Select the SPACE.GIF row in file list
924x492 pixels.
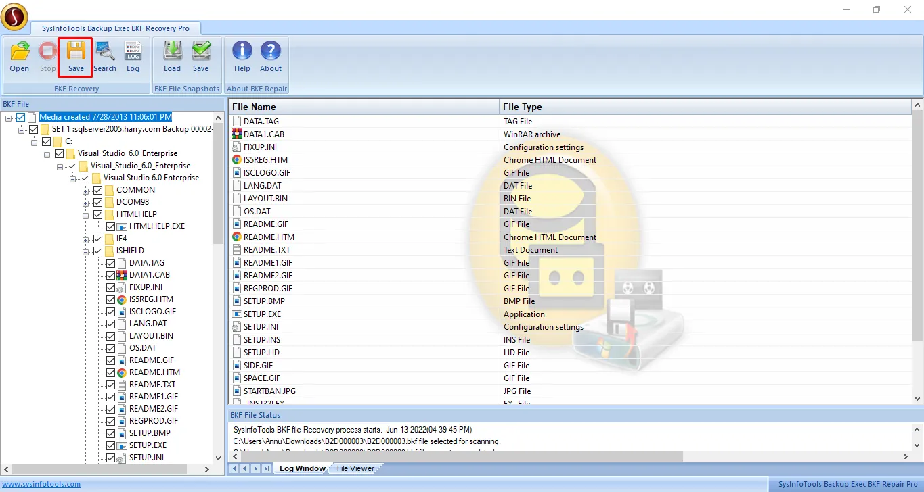coord(571,378)
